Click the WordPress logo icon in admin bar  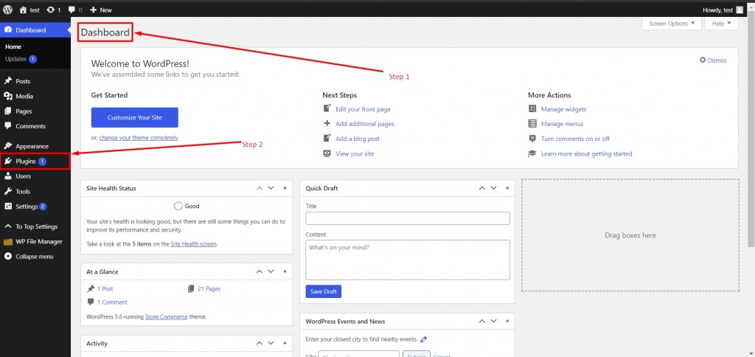7,10
